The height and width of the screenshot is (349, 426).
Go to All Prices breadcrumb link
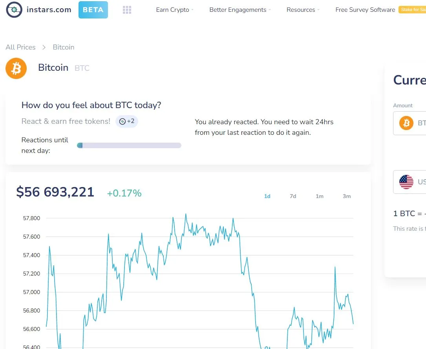(x=20, y=47)
